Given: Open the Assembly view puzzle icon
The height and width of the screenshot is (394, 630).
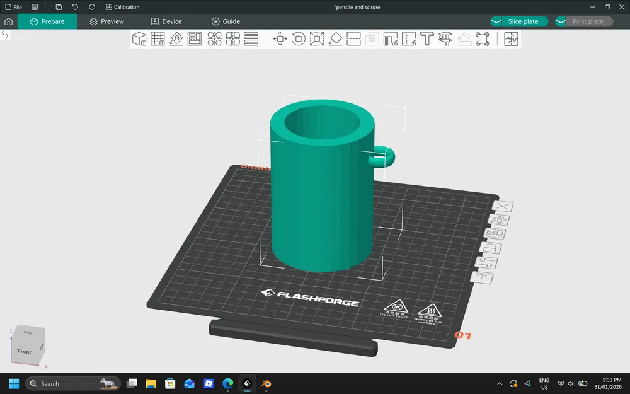Looking at the screenshot, I should (x=511, y=39).
